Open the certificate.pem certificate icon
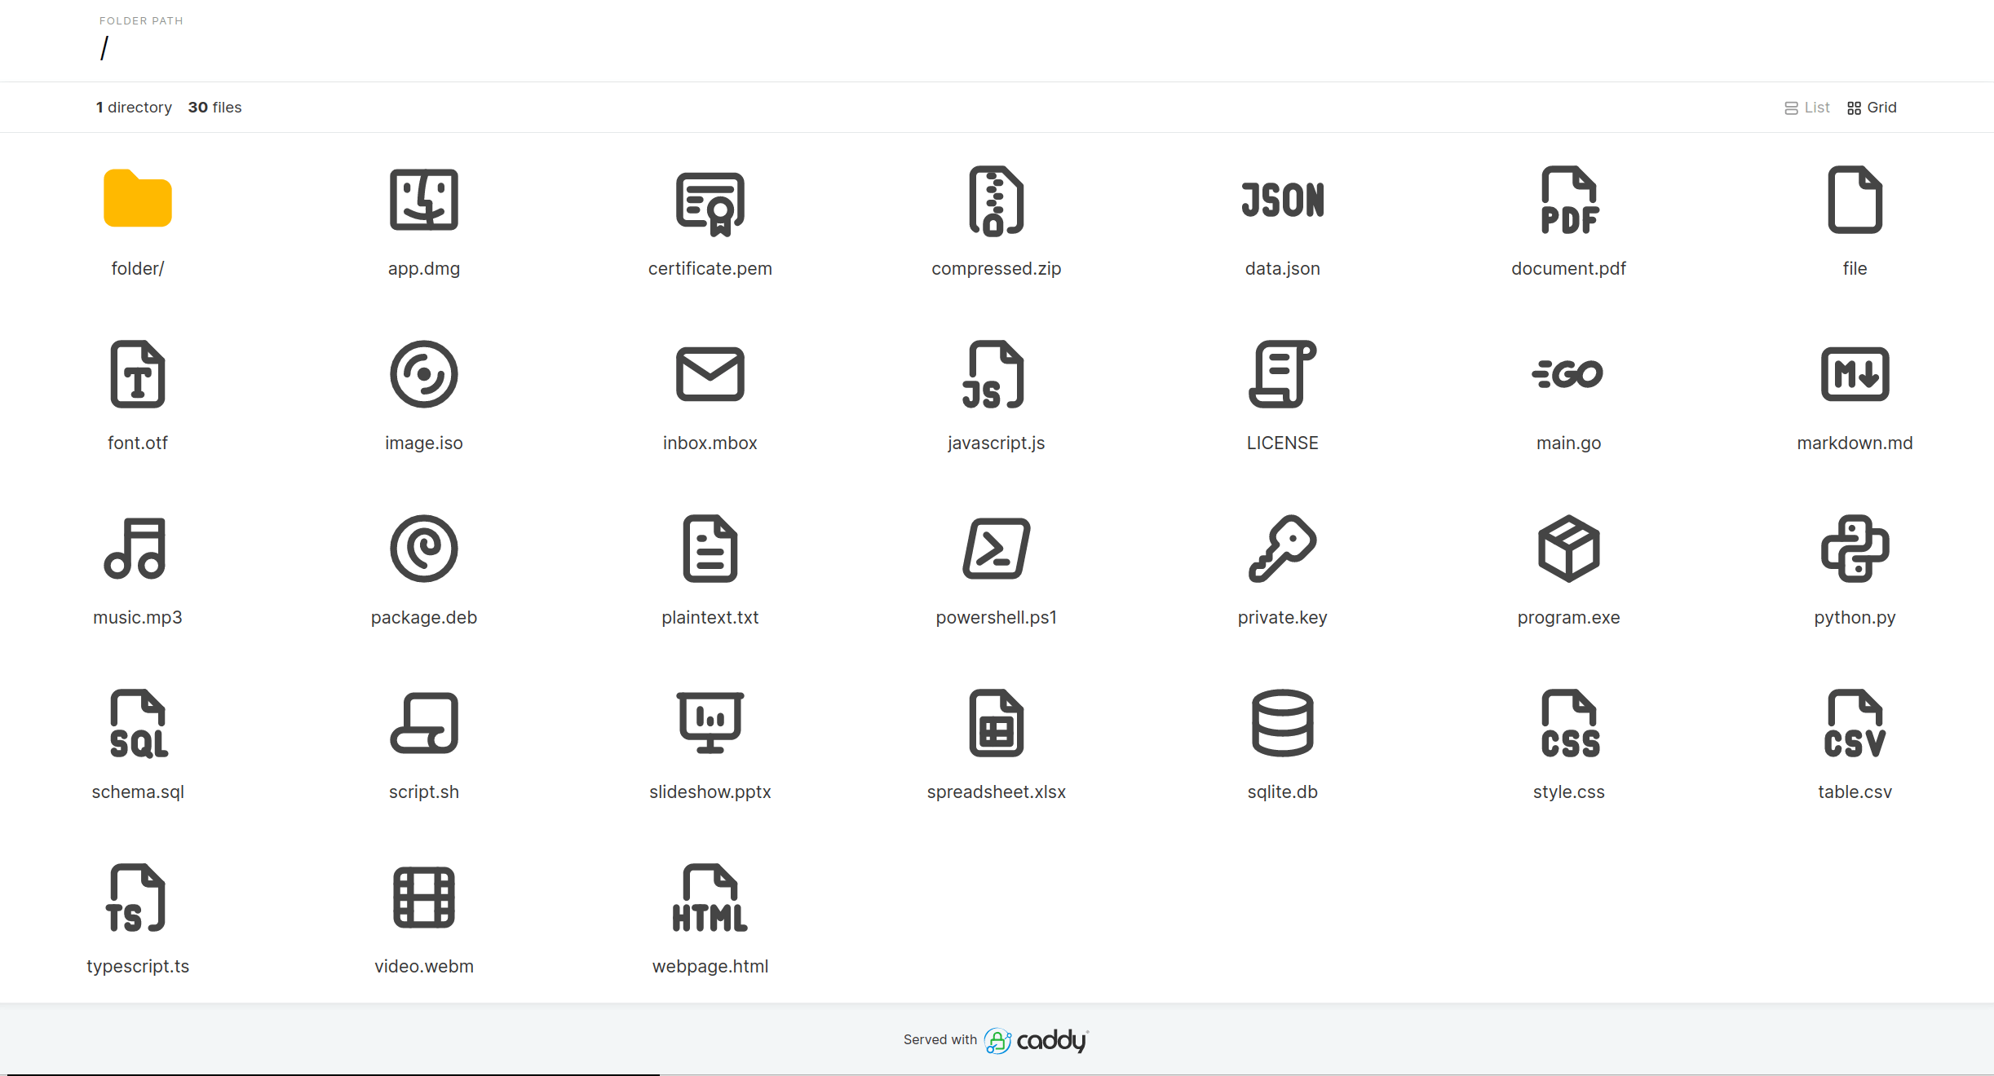 pyautogui.click(x=710, y=202)
